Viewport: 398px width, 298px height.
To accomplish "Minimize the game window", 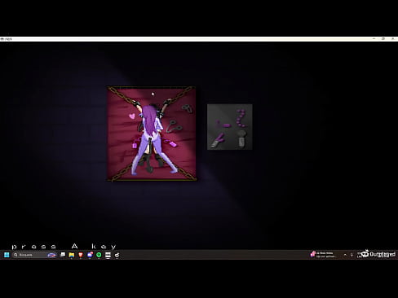I will coord(374,39).
